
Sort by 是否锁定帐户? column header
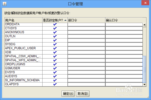[x=55, y=20]
